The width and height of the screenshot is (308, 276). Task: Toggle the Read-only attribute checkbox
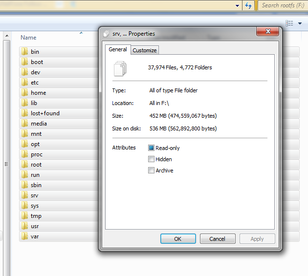[x=151, y=148]
